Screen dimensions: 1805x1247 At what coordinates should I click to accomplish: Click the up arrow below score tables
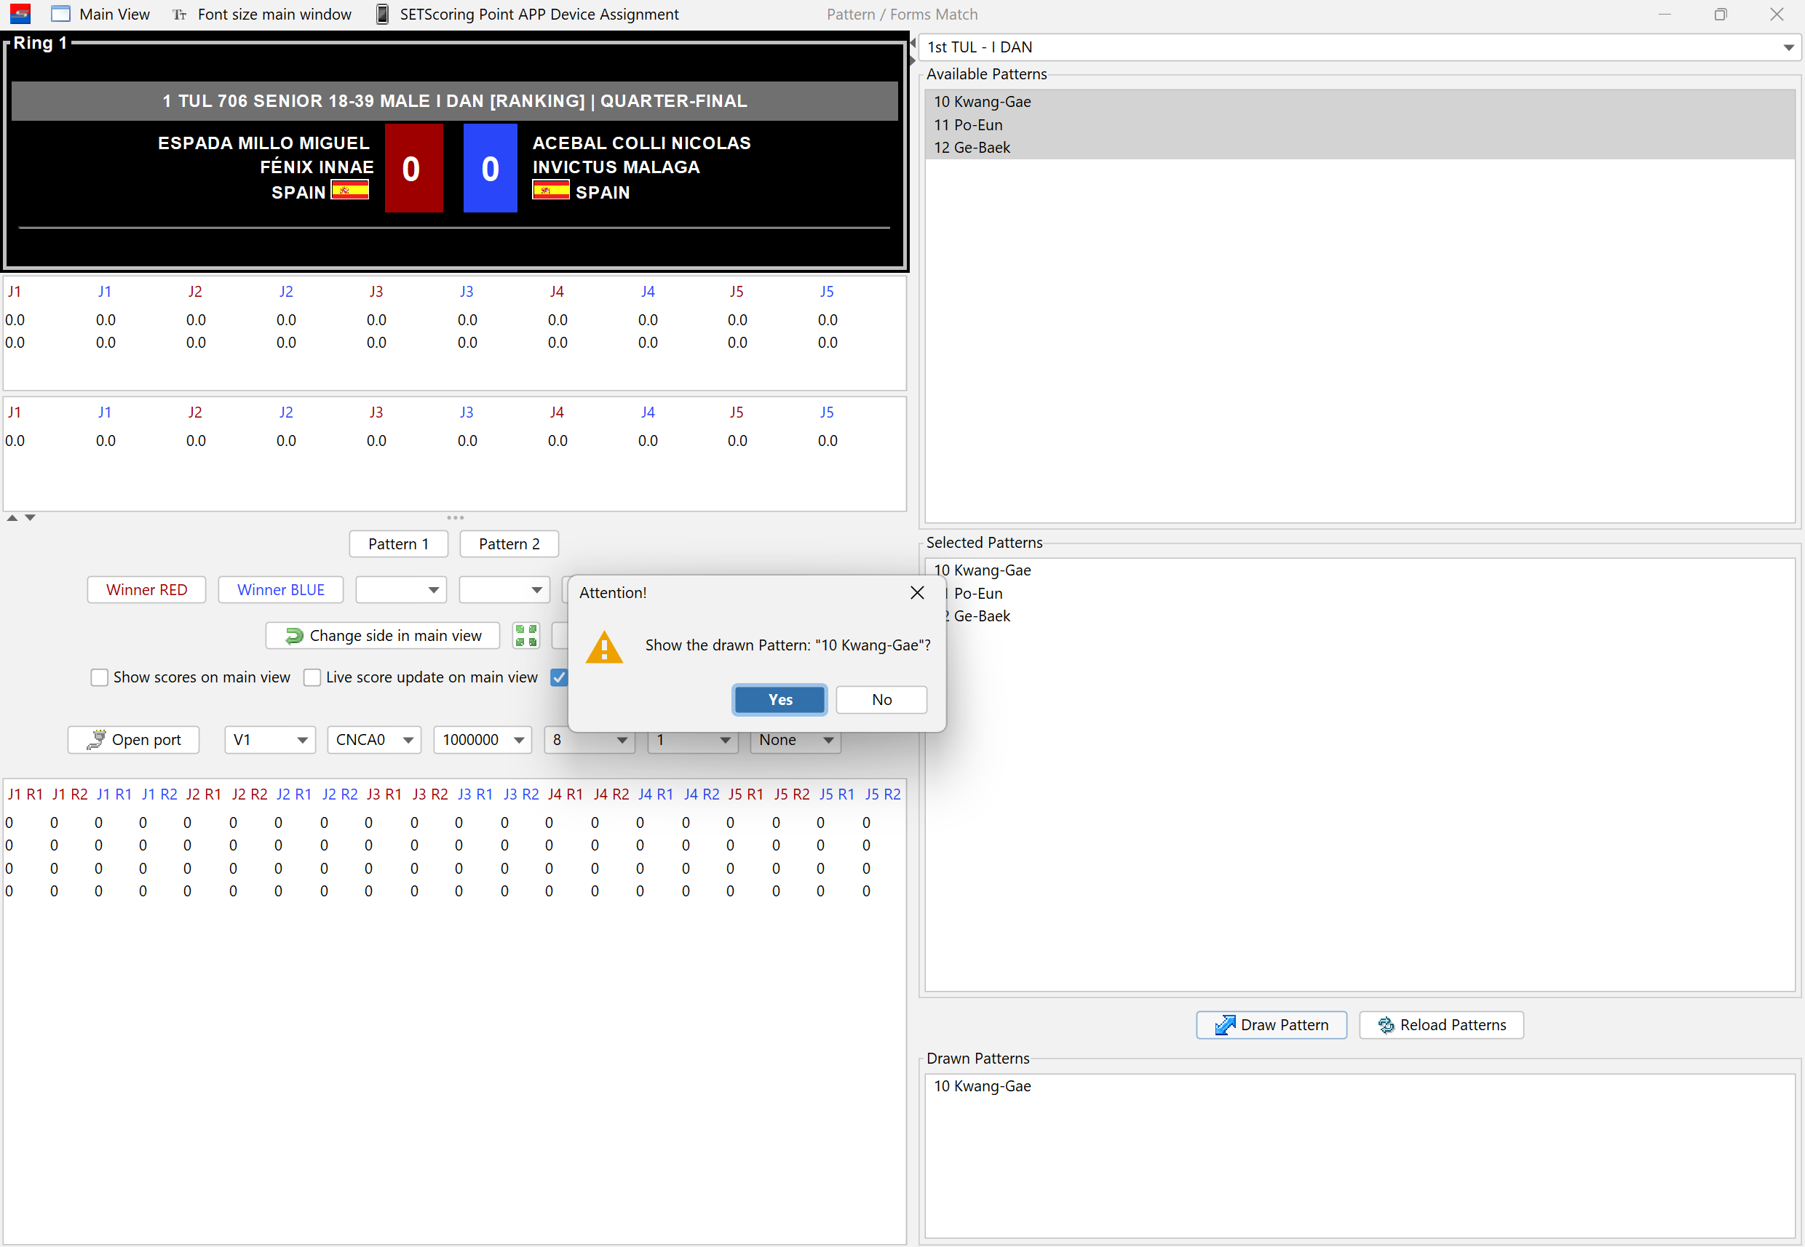click(x=12, y=517)
